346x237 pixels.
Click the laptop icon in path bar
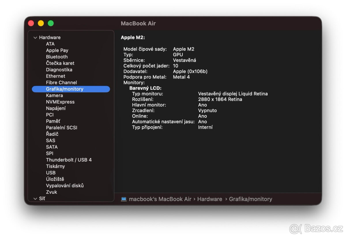[x=124, y=199]
